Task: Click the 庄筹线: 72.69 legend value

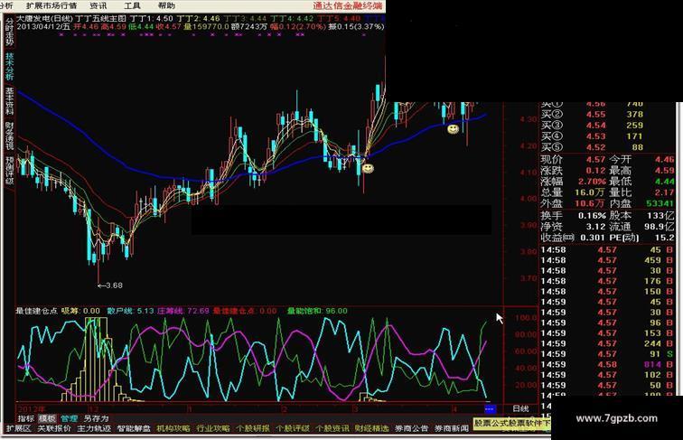Action: 183,311
